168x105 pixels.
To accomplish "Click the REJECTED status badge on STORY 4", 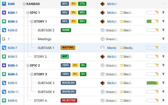I will (x=69, y=100).
